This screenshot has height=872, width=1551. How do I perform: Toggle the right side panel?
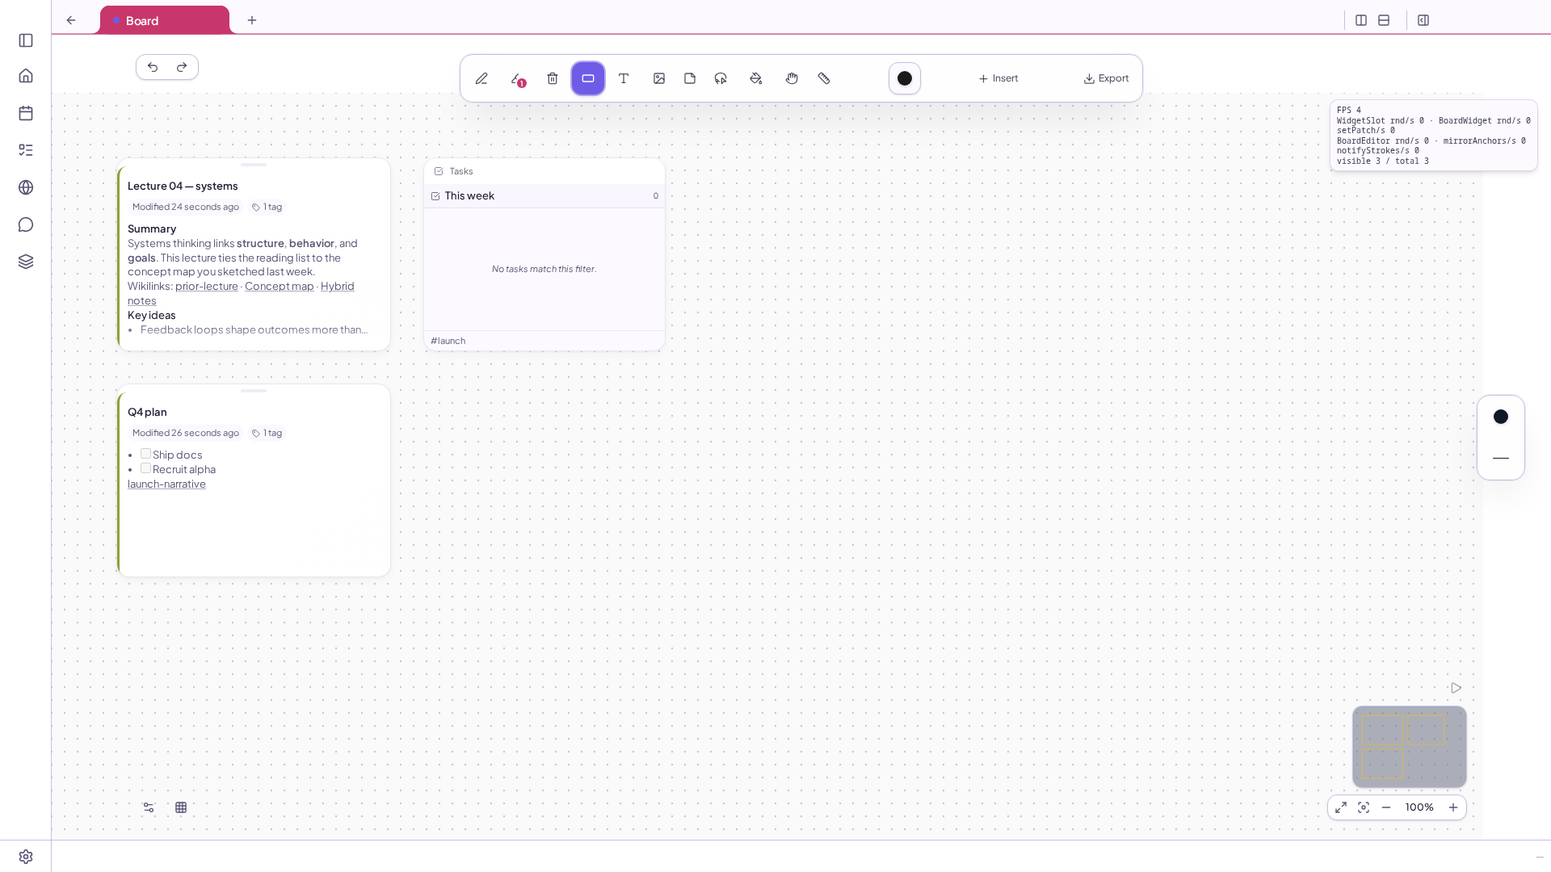(x=1423, y=20)
